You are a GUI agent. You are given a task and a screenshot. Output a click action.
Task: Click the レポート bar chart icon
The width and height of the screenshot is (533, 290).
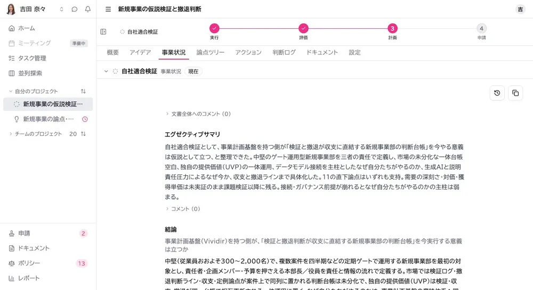(x=12, y=278)
